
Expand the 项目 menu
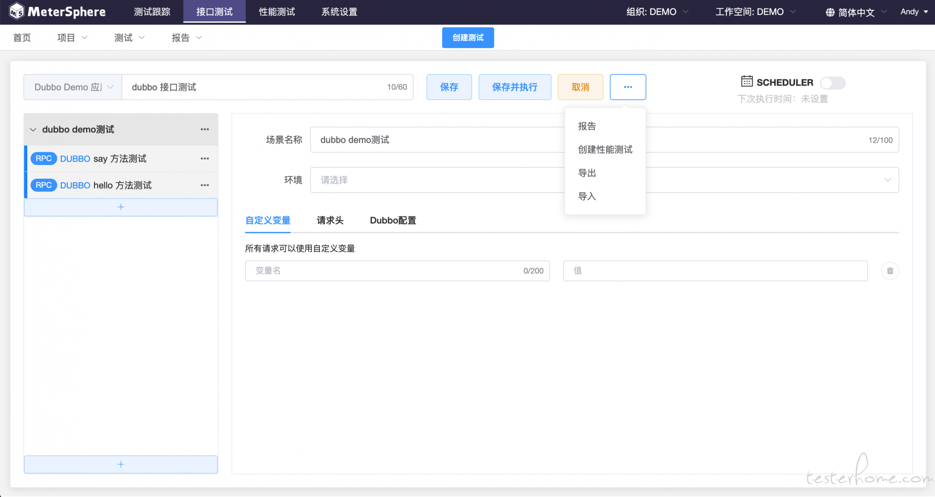point(72,37)
